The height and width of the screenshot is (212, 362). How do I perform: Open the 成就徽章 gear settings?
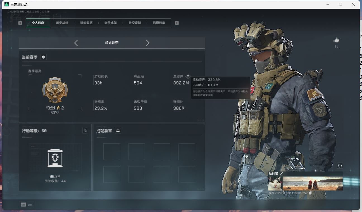118,131
